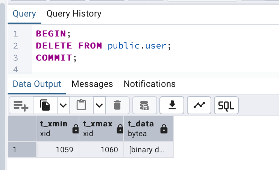Click the SQL button in results toolbar
Viewport: 279px width, 170px height.
[x=226, y=105]
